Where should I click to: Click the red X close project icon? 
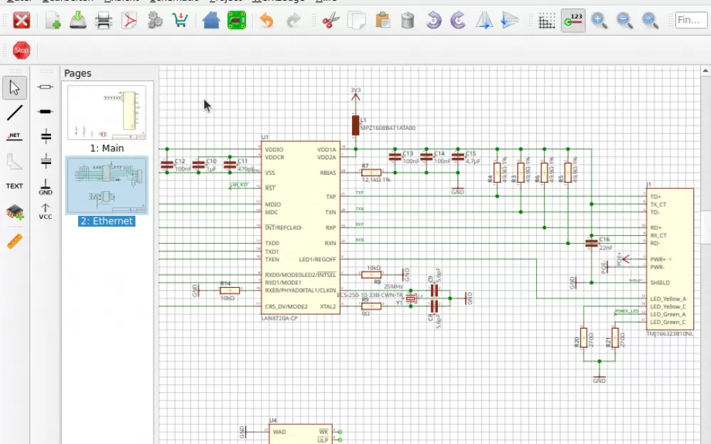pyautogui.click(x=21, y=21)
